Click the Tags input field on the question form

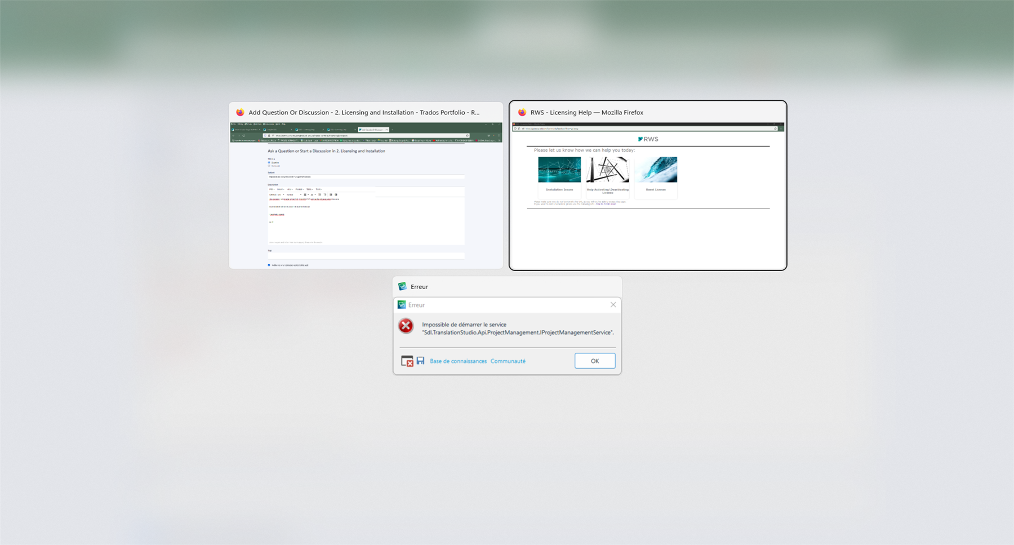(x=366, y=256)
